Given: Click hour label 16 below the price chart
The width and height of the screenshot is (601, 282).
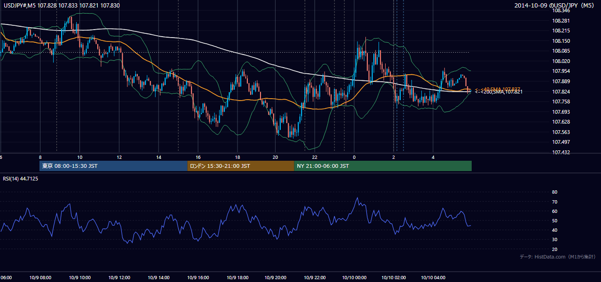Looking at the screenshot, I should (198, 157).
